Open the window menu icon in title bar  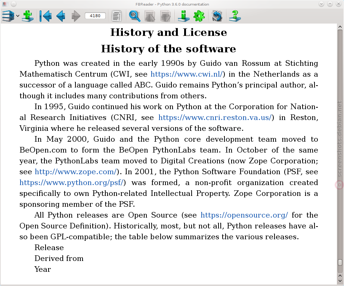5,4
